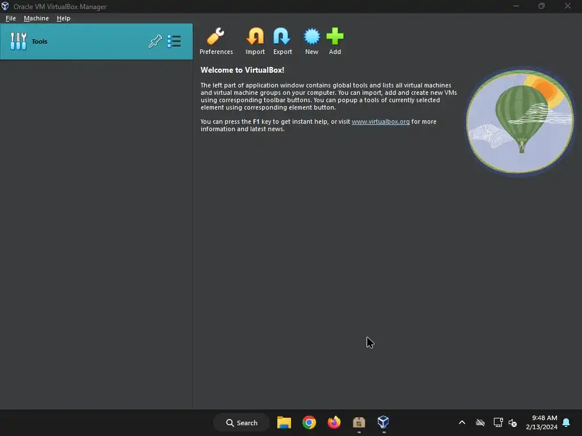The image size is (582, 436).
Task: Open the Tools list menu icon
Action: pos(174,41)
